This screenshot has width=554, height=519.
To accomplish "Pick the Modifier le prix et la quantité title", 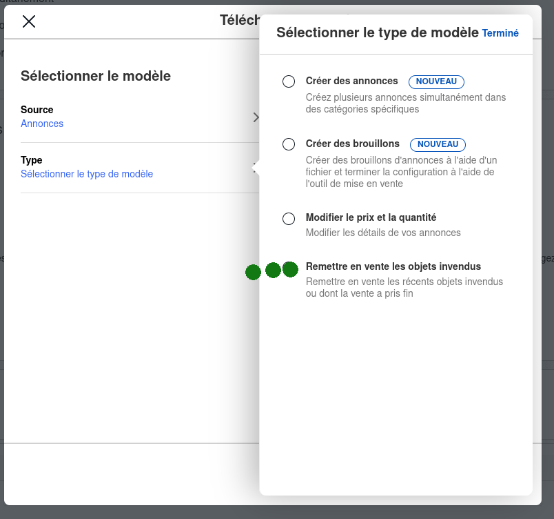I will [371, 217].
